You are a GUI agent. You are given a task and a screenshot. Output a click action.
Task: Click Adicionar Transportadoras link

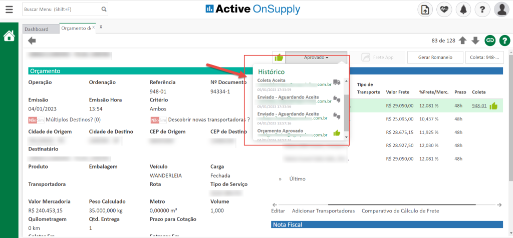pos(323,211)
